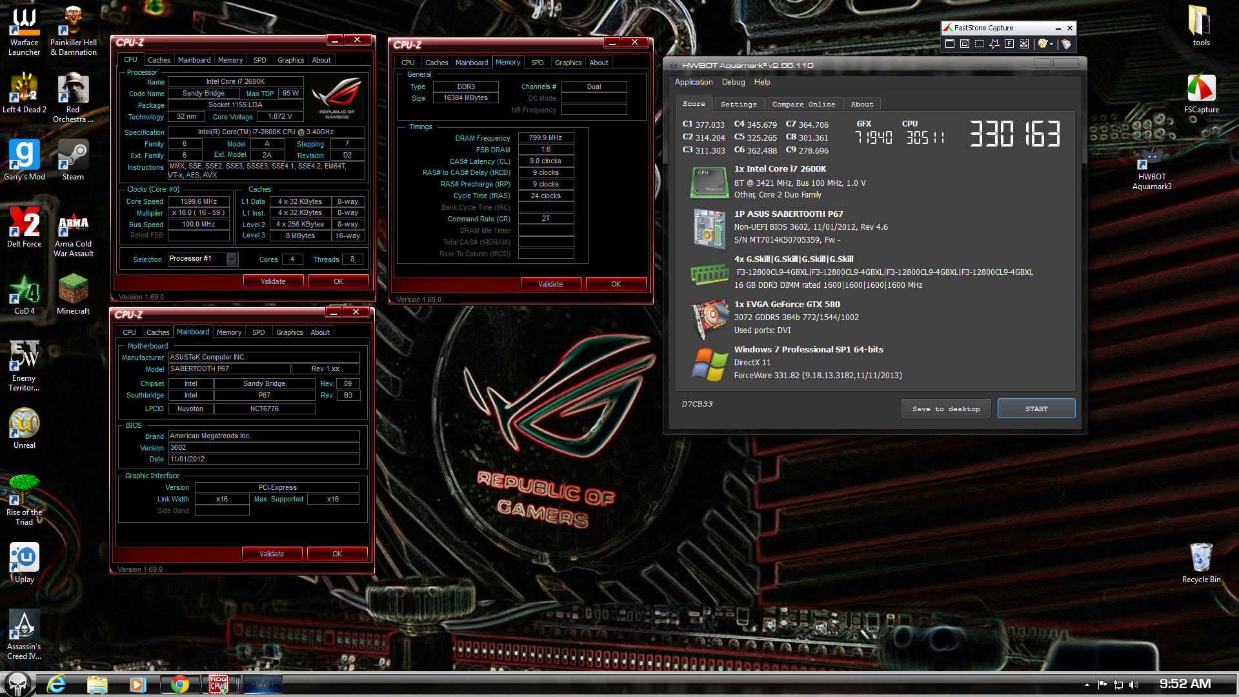Open Aquamark Application menu

tap(693, 82)
